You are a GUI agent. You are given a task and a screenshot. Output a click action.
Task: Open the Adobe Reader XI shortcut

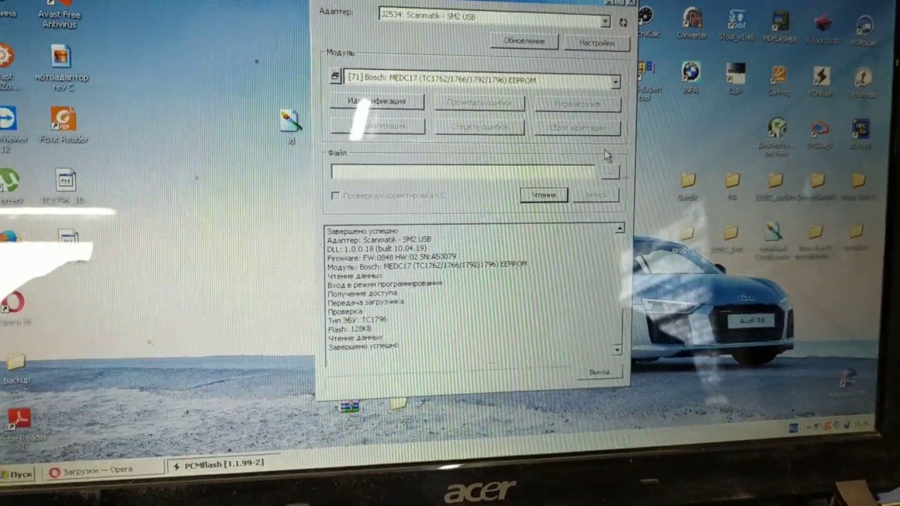(x=19, y=427)
